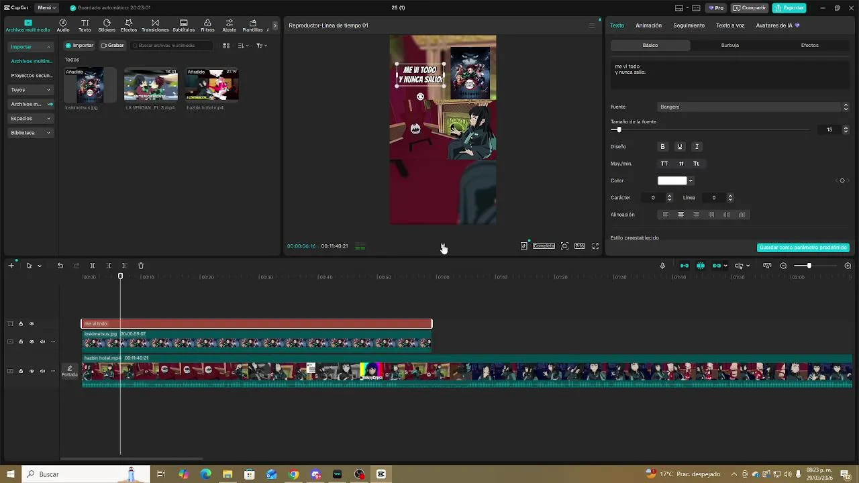Open media filter options dropdown
Viewport: 859px width, 483px height.
coord(262,46)
